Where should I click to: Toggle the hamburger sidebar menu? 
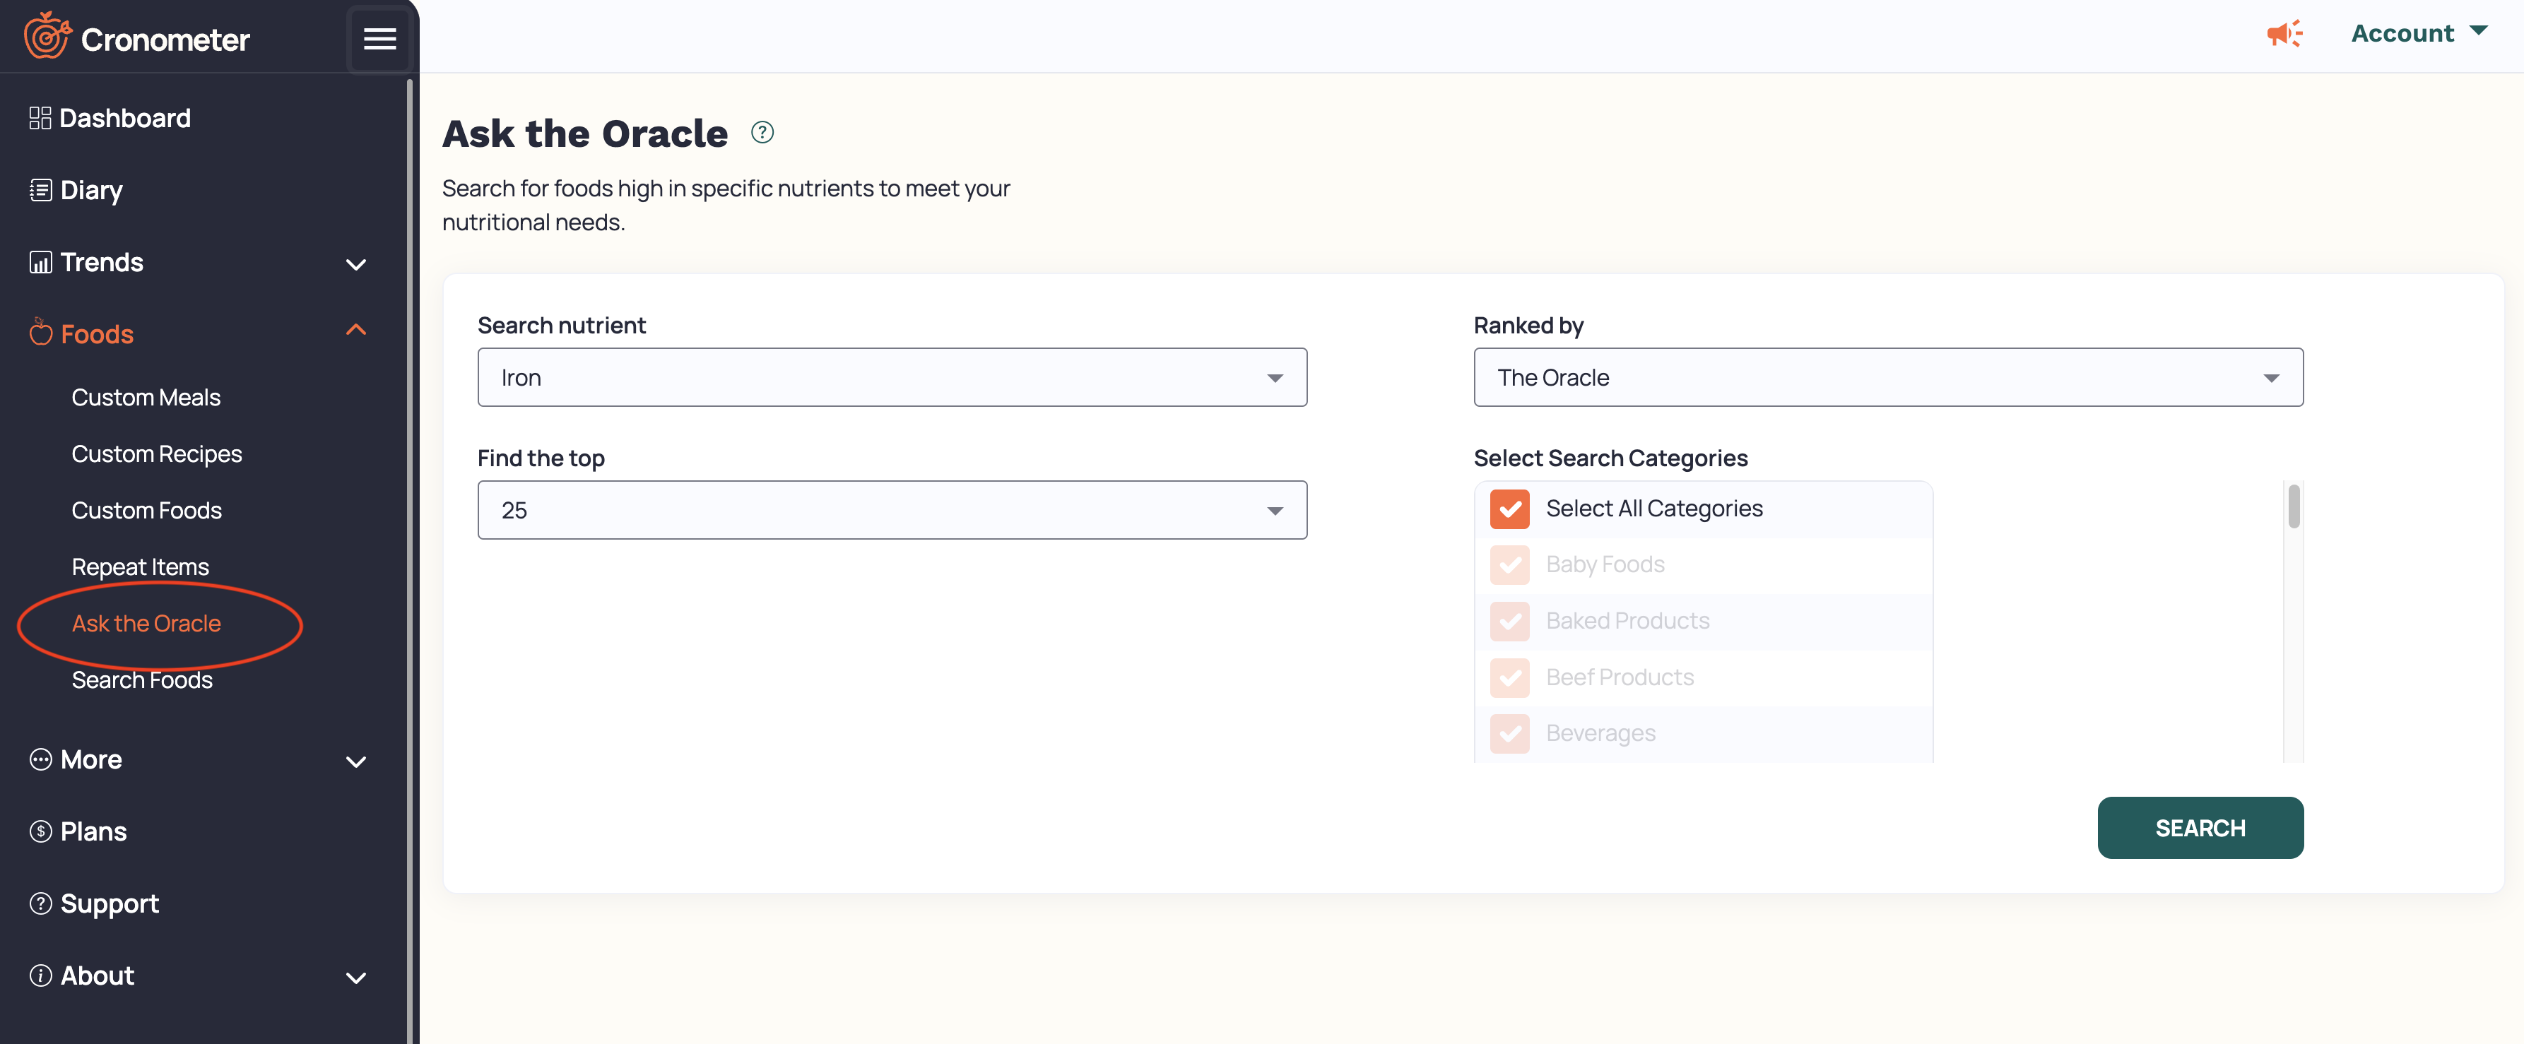coord(379,39)
